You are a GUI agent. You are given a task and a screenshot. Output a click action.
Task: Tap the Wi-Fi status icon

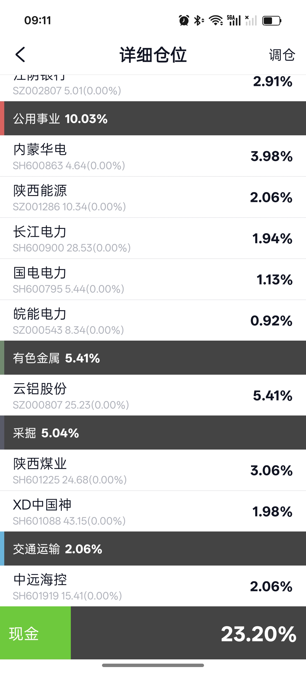pos(216,20)
